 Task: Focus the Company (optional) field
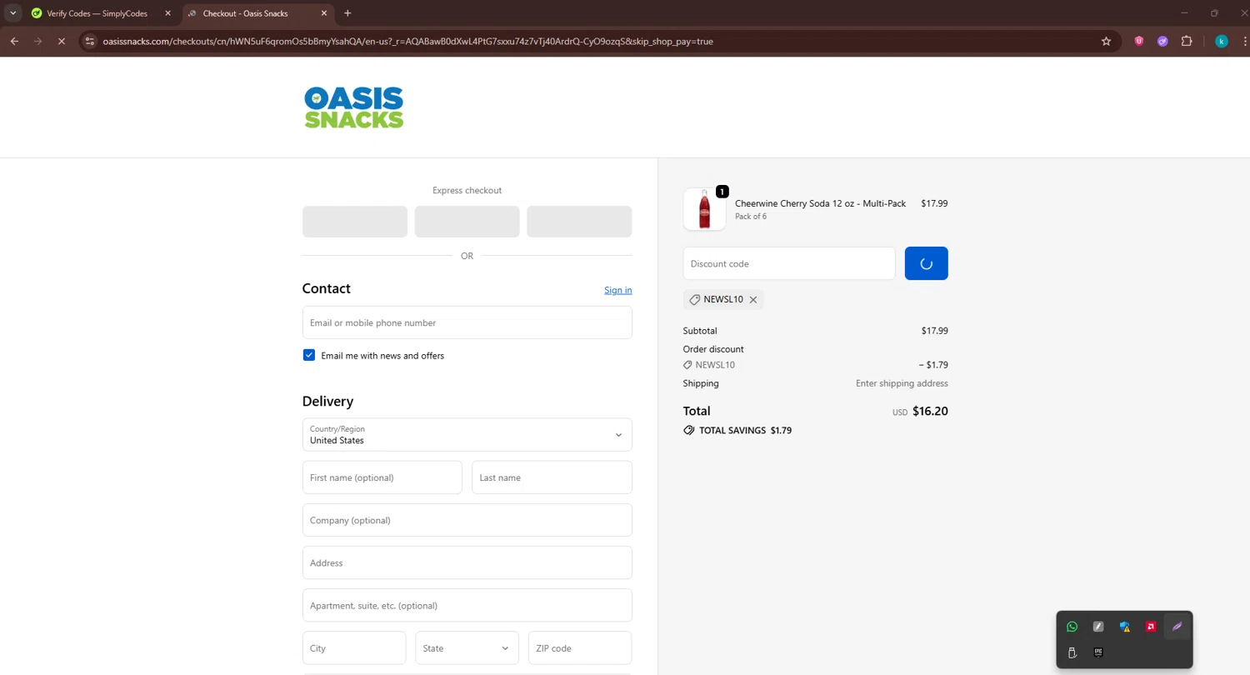467,520
